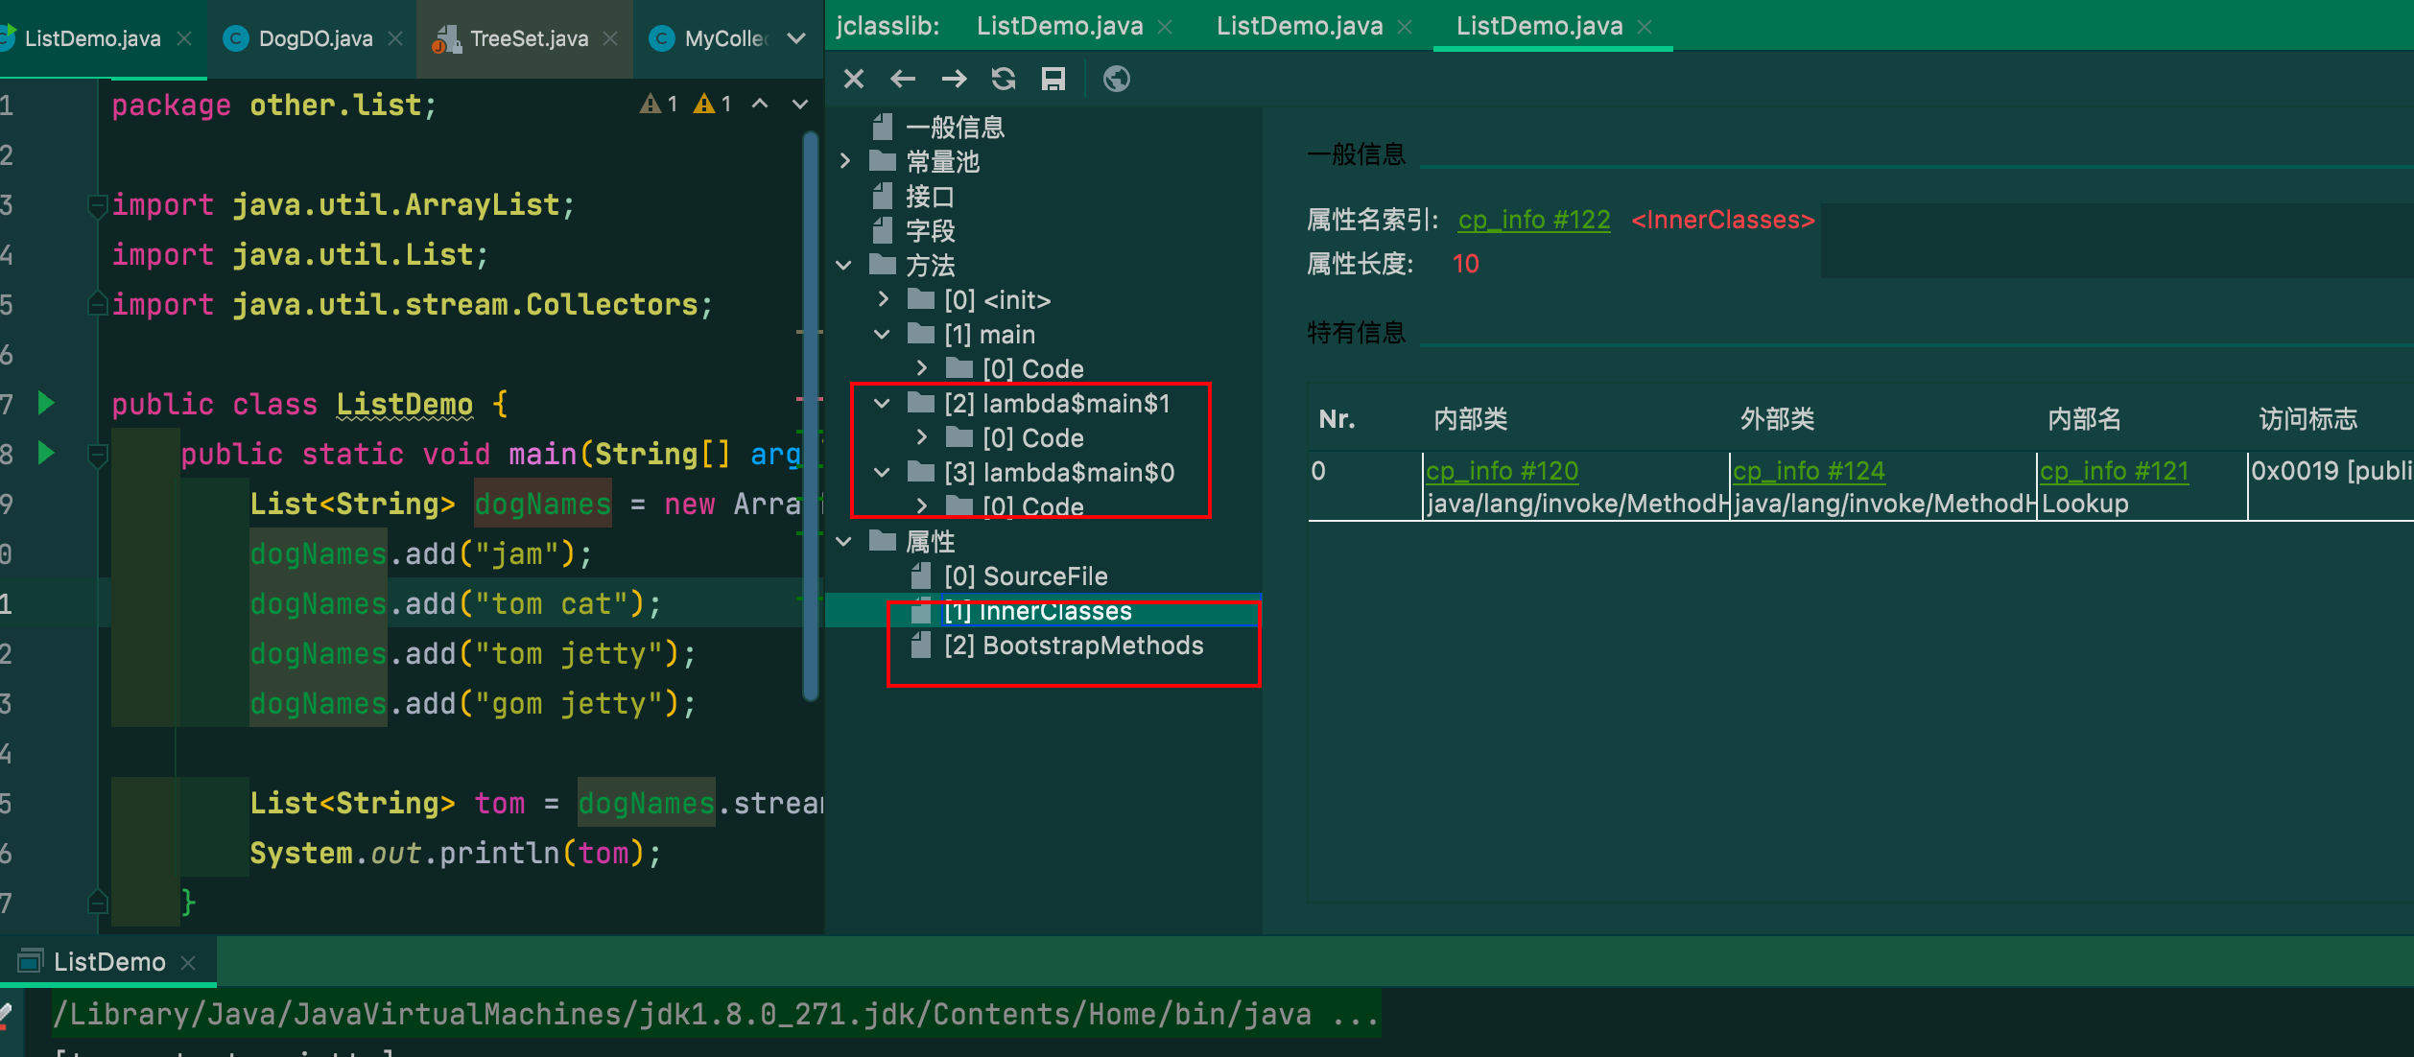The height and width of the screenshot is (1057, 2414).
Task: Close the ListDemo run tab
Action: pyautogui.click(x=188, y=962)
